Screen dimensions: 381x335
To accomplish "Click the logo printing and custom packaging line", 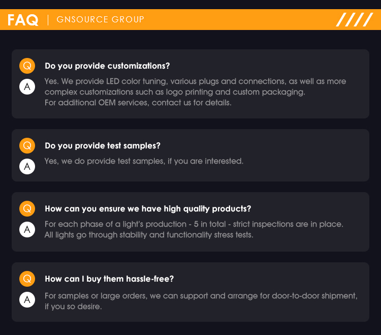I will (175, 92).
